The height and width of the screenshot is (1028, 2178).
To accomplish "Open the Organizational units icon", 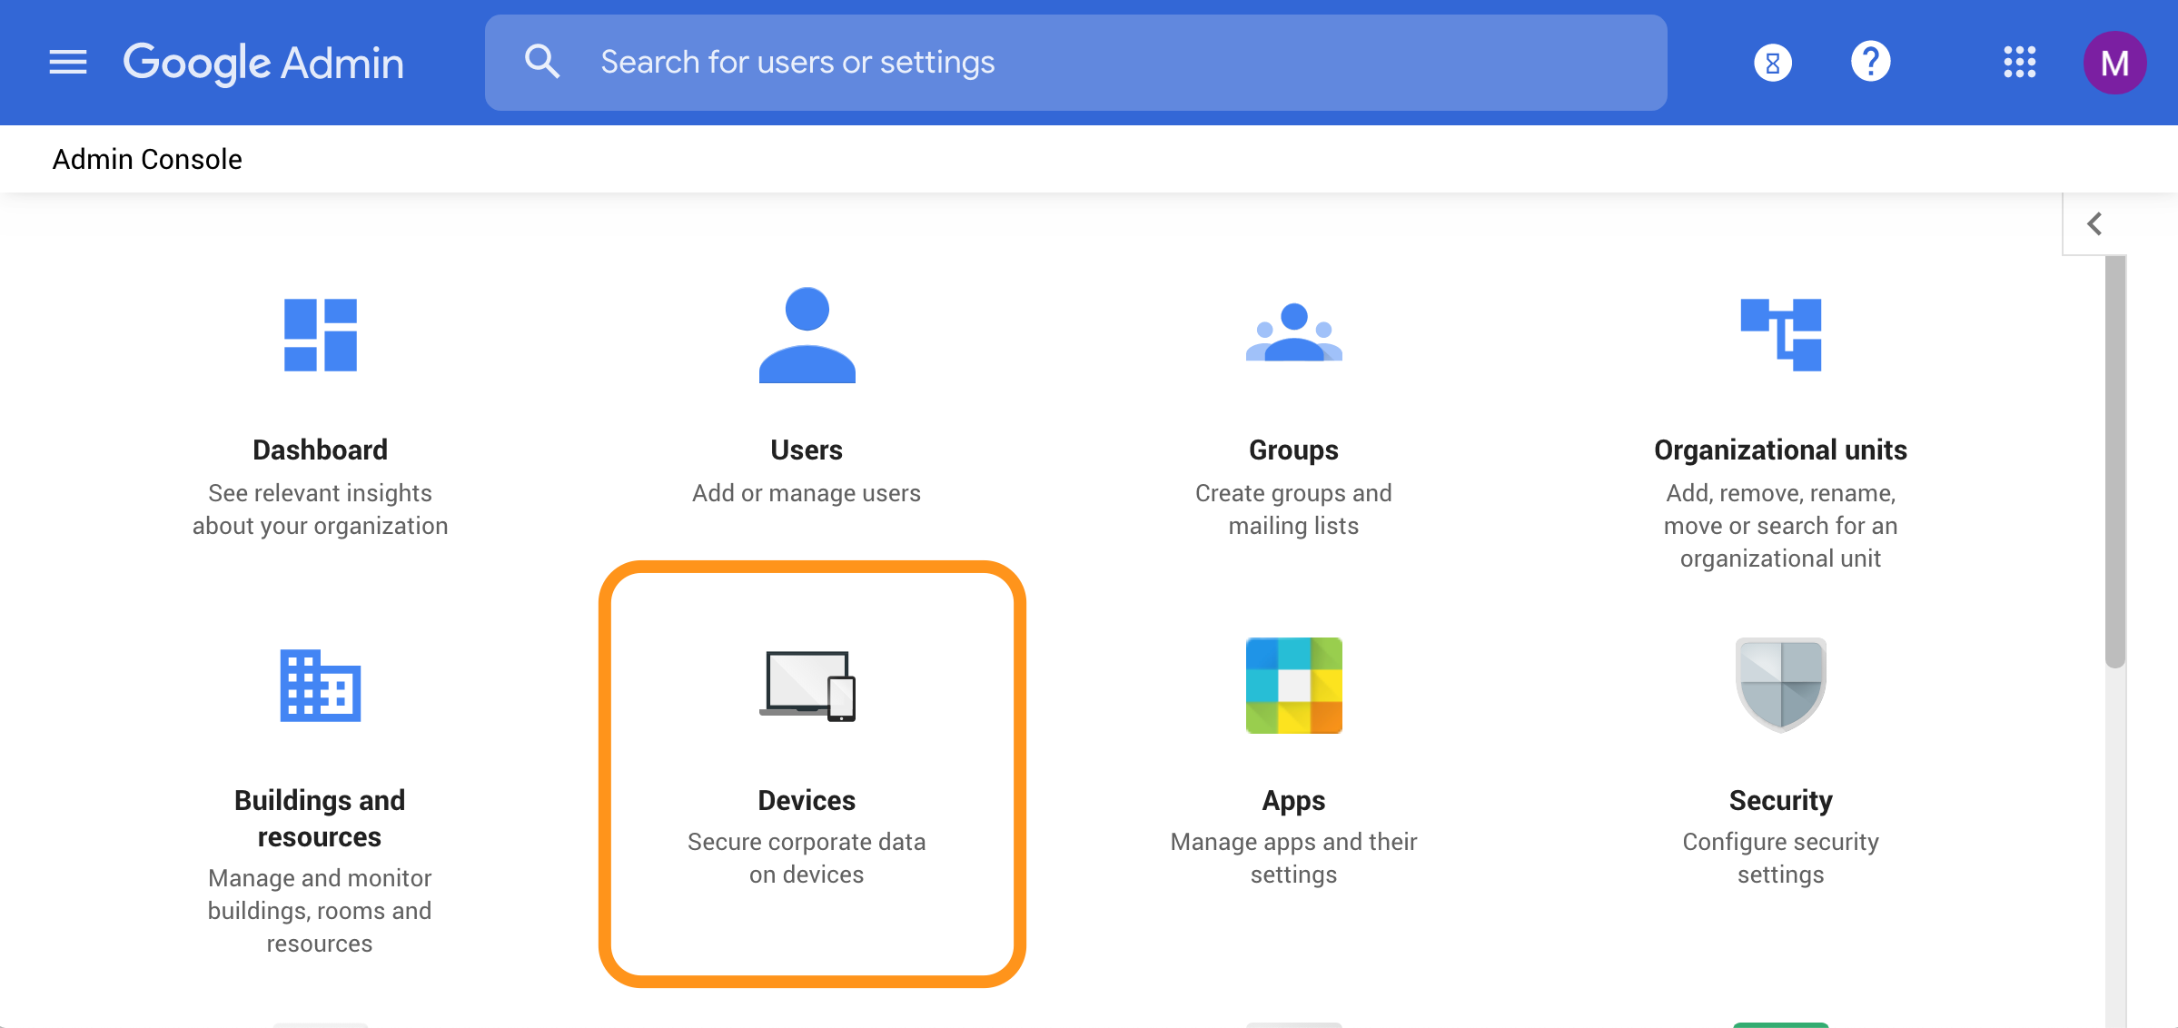I will click(1780, 334).
